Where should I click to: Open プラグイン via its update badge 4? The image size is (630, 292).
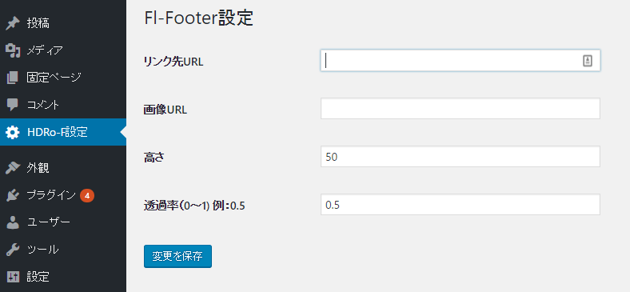87,195
